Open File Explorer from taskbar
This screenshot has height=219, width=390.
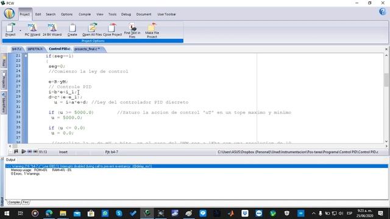(x=63, y=214)
